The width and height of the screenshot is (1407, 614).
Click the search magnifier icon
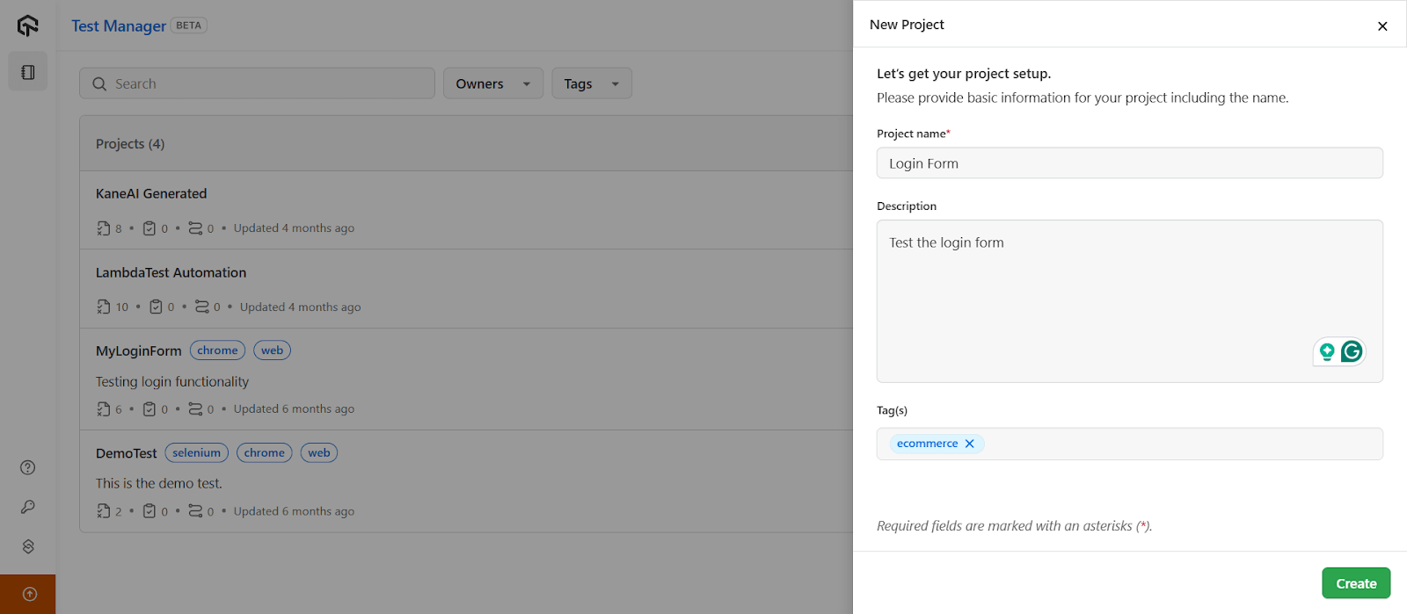point(99,83)
